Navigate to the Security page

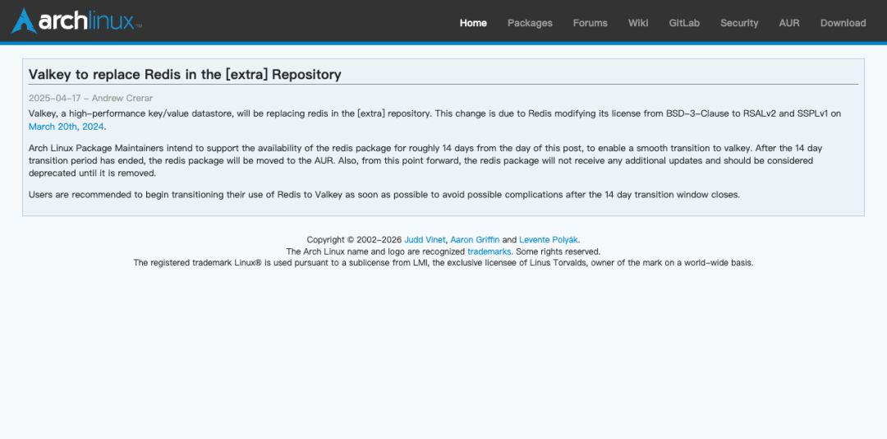click(739, 23)
